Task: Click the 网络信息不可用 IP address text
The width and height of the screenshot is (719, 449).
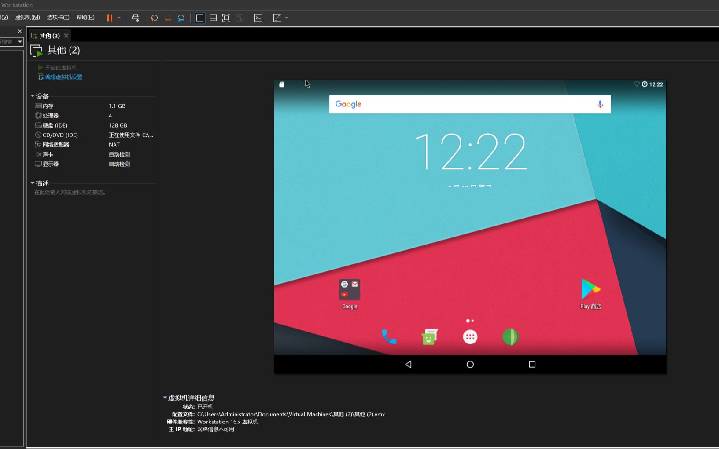Action: (216, 429)
